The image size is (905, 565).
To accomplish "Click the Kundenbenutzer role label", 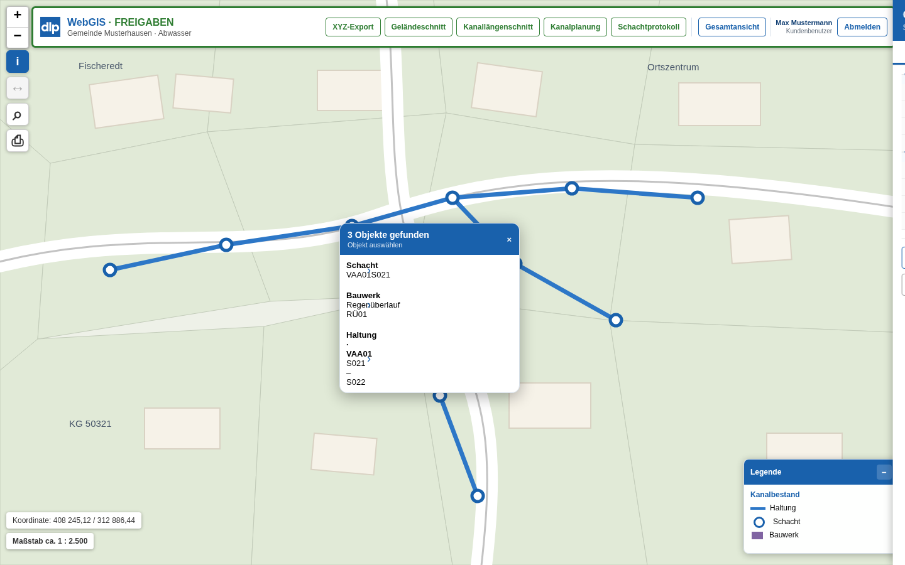I will (809, 31).
